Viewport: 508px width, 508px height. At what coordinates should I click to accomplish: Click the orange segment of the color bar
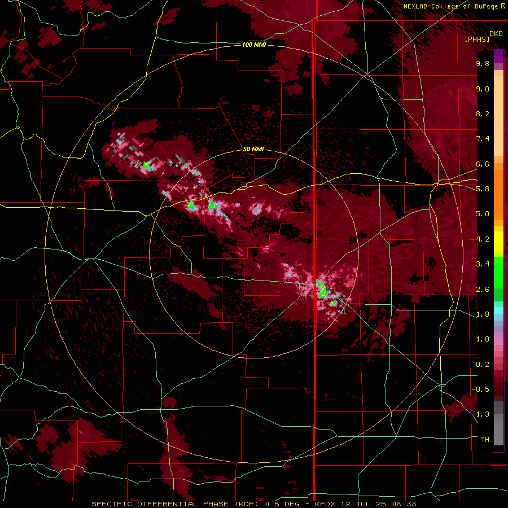(x=498, y=194)
